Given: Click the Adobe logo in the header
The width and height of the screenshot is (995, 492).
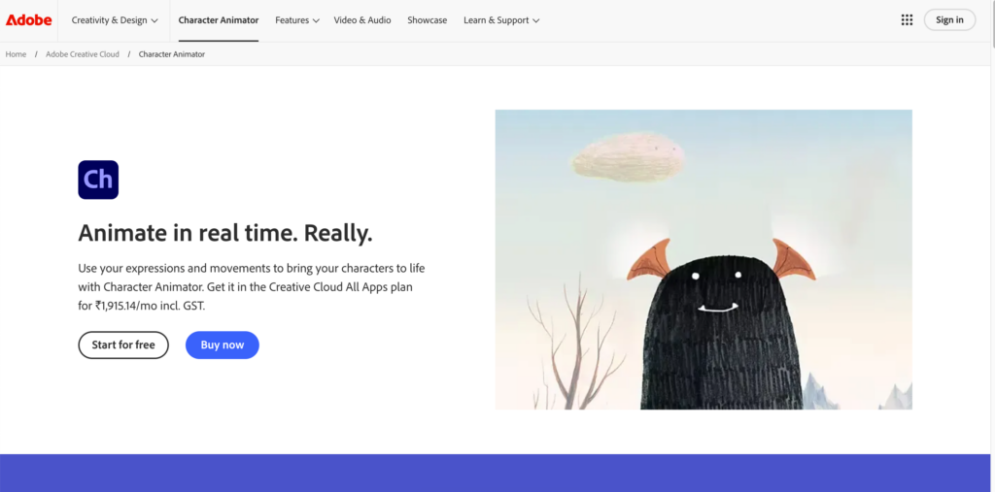Looking at the screenshot, I should (x=29, y=20).
